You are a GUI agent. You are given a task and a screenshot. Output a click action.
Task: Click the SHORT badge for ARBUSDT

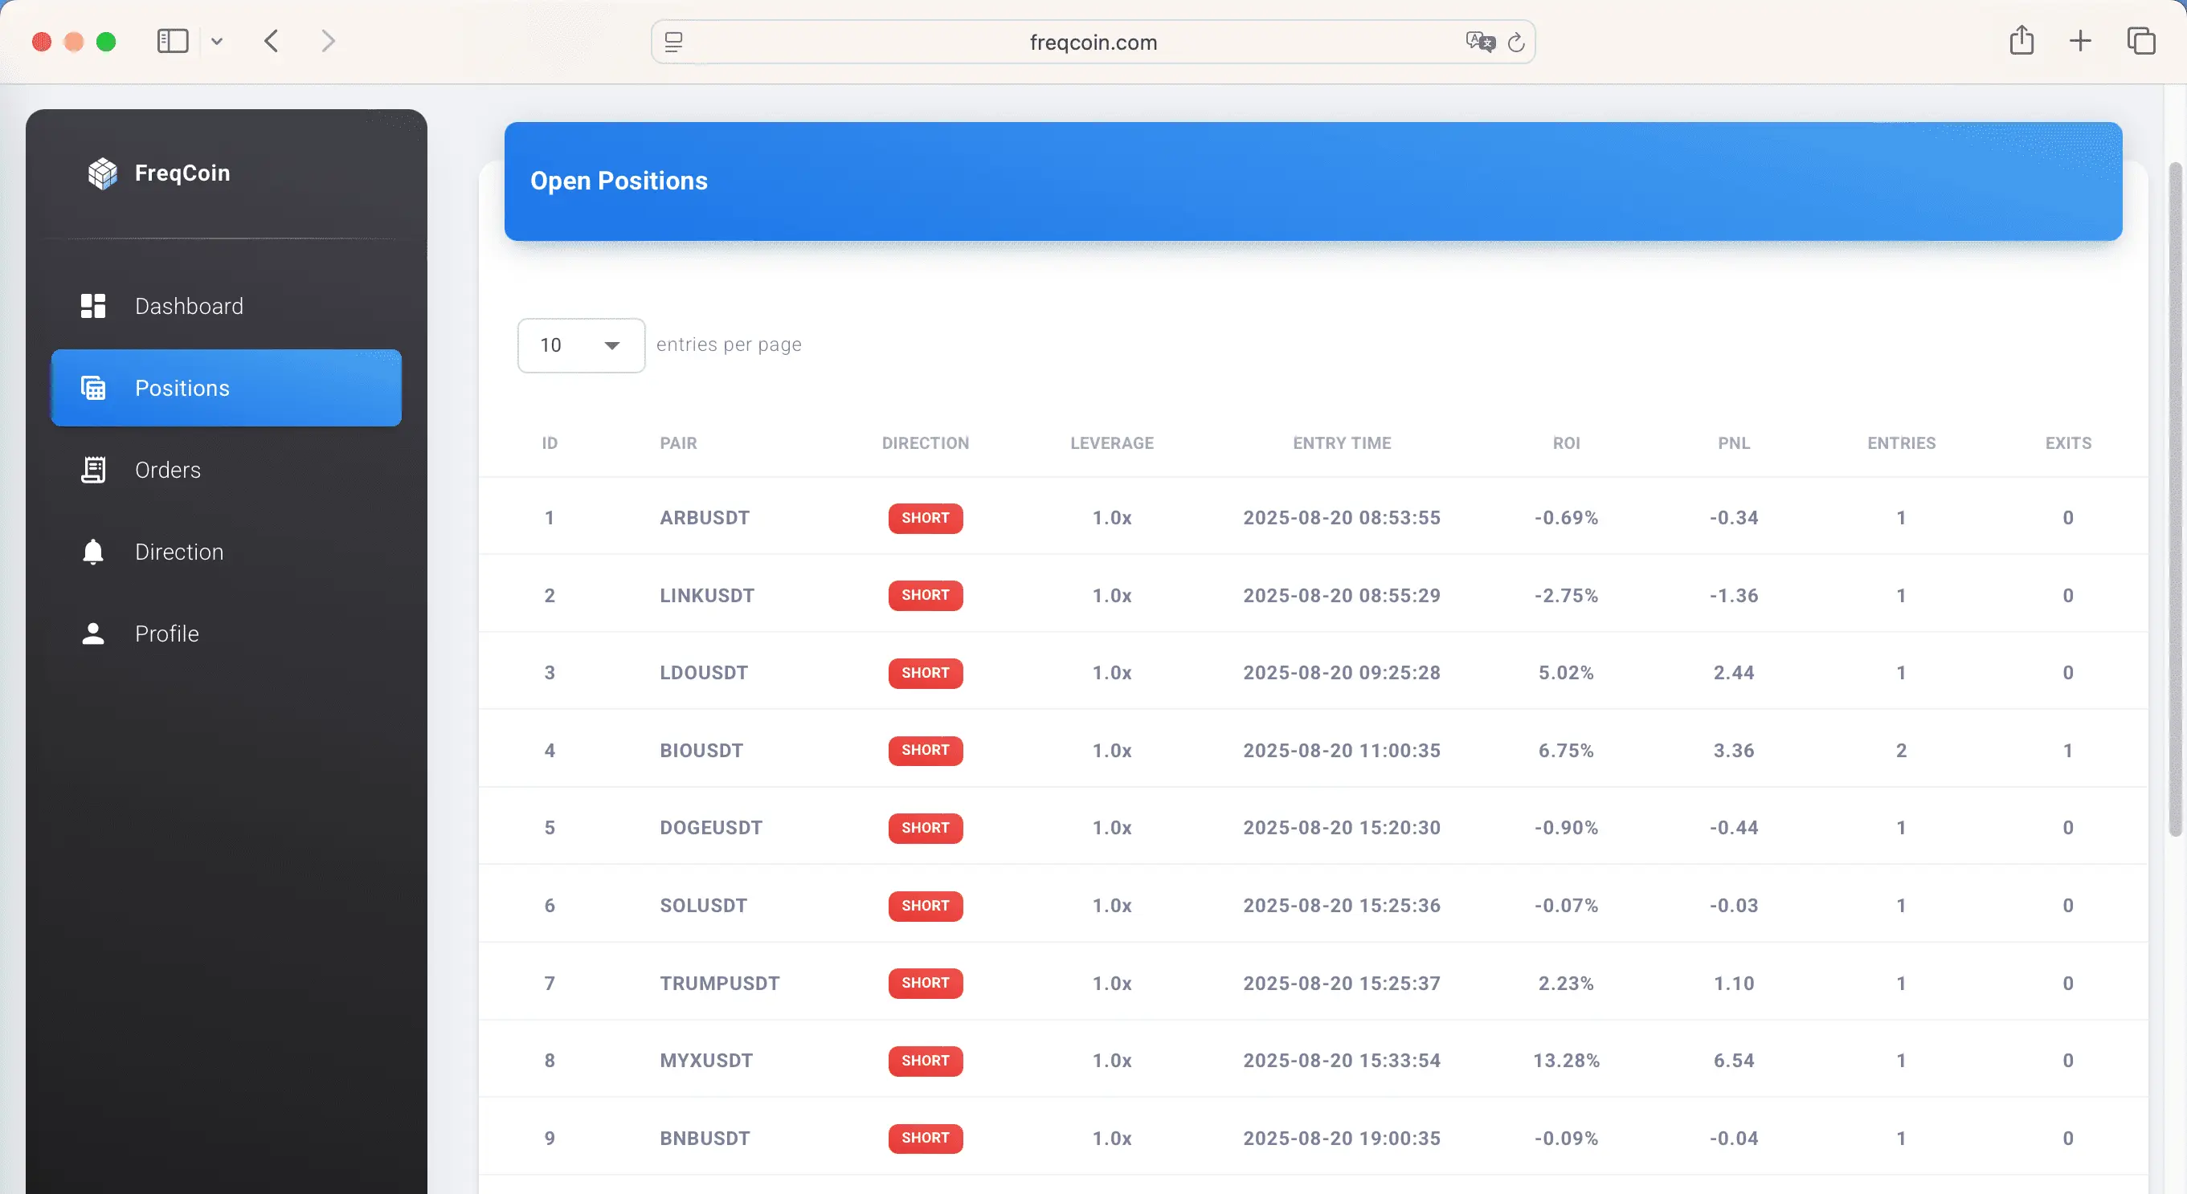tap(926, 518)
